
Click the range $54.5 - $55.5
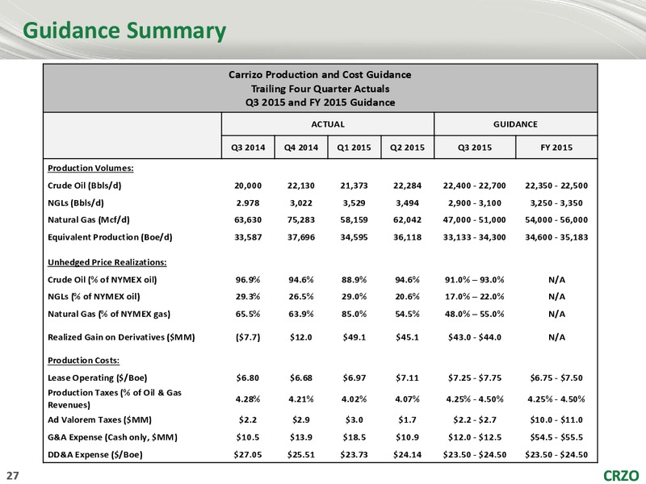click(x=556, y=437)
